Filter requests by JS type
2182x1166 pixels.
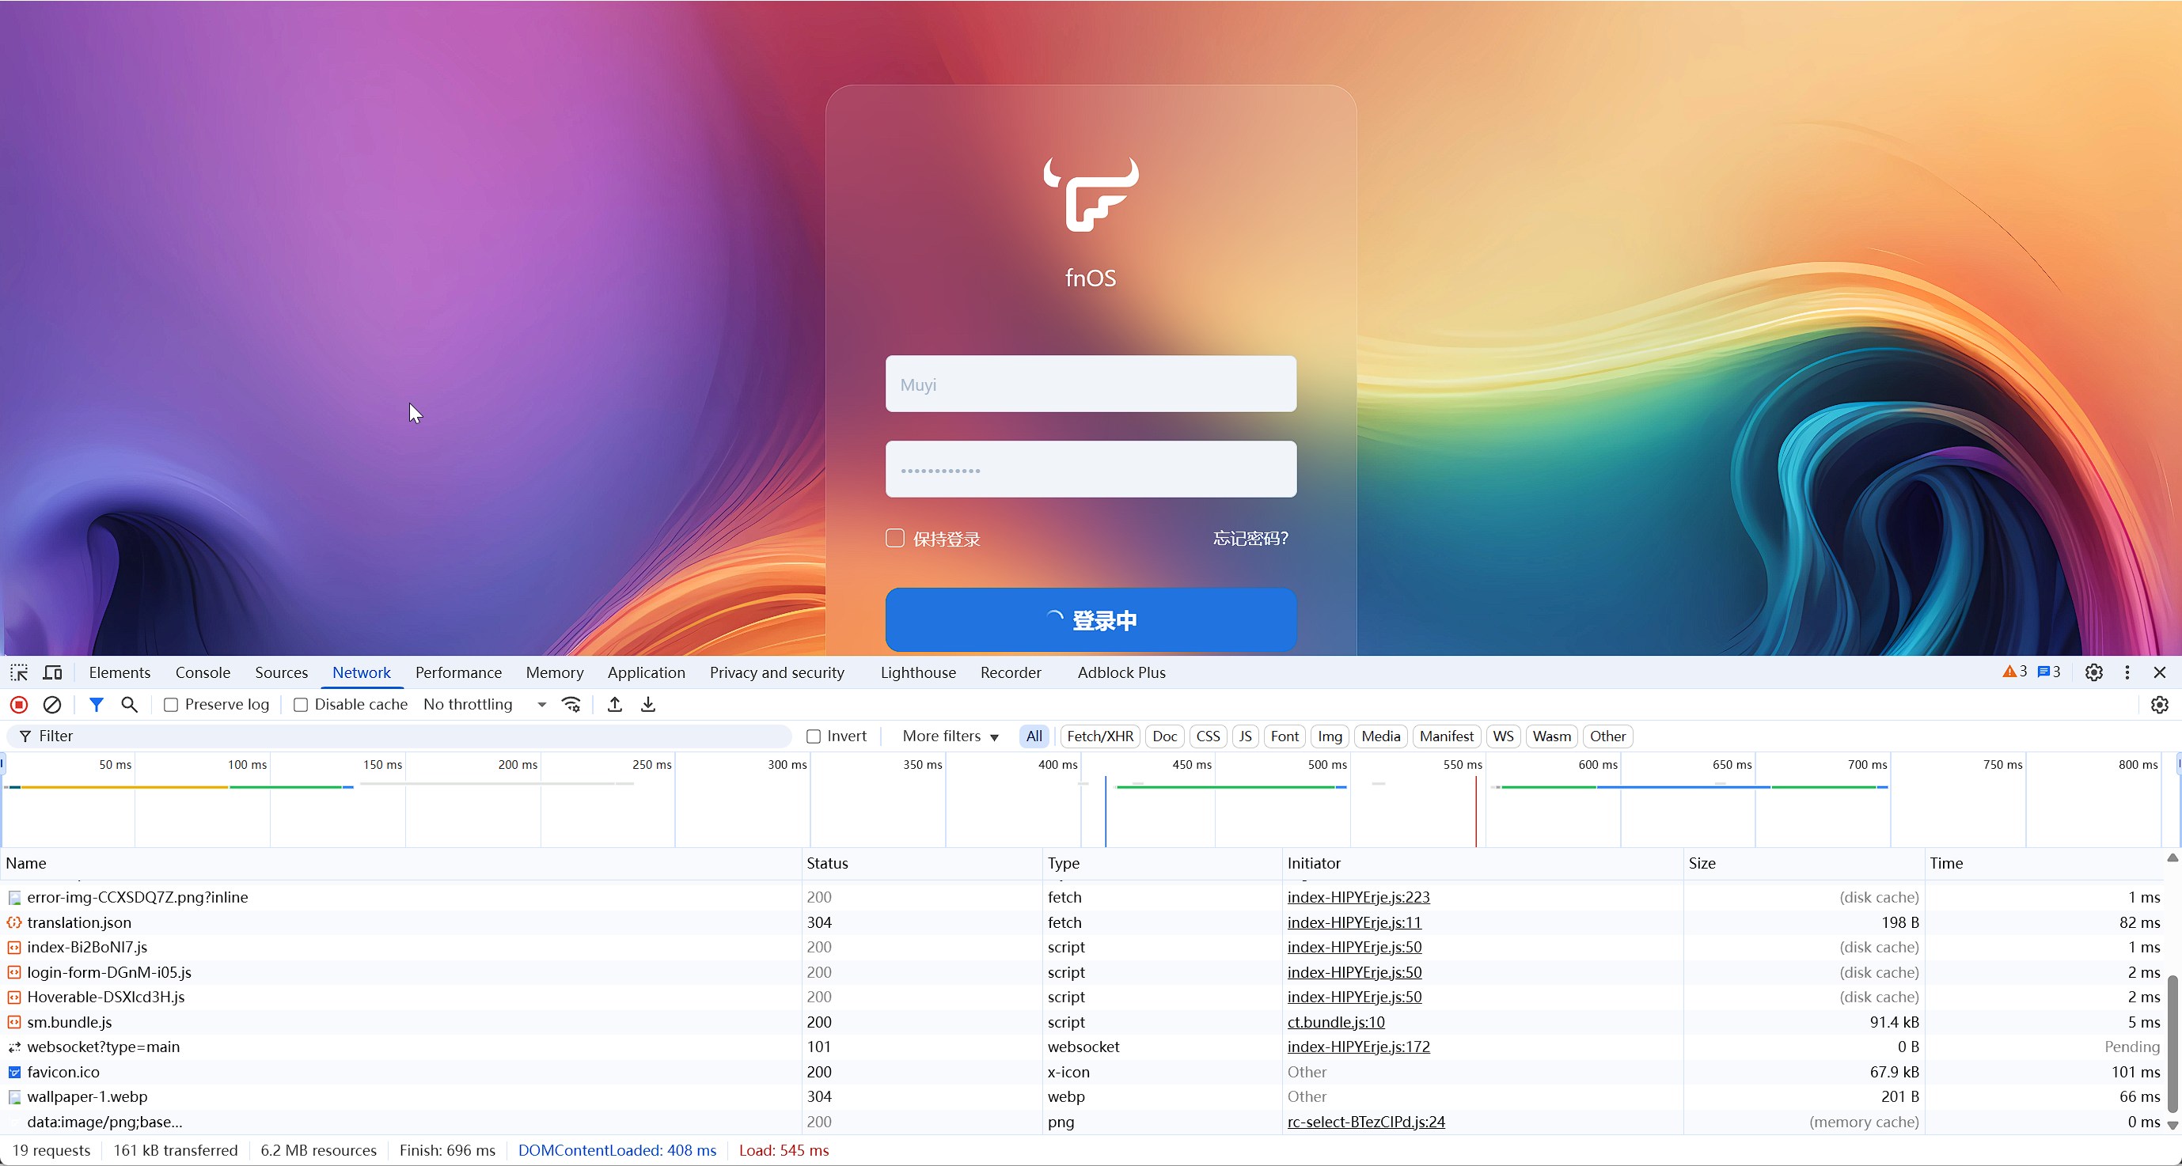tap(1244, 736)
